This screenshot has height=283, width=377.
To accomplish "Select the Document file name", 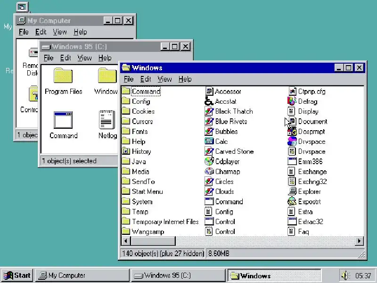I will pyautogui.click(x=312, y=122).
